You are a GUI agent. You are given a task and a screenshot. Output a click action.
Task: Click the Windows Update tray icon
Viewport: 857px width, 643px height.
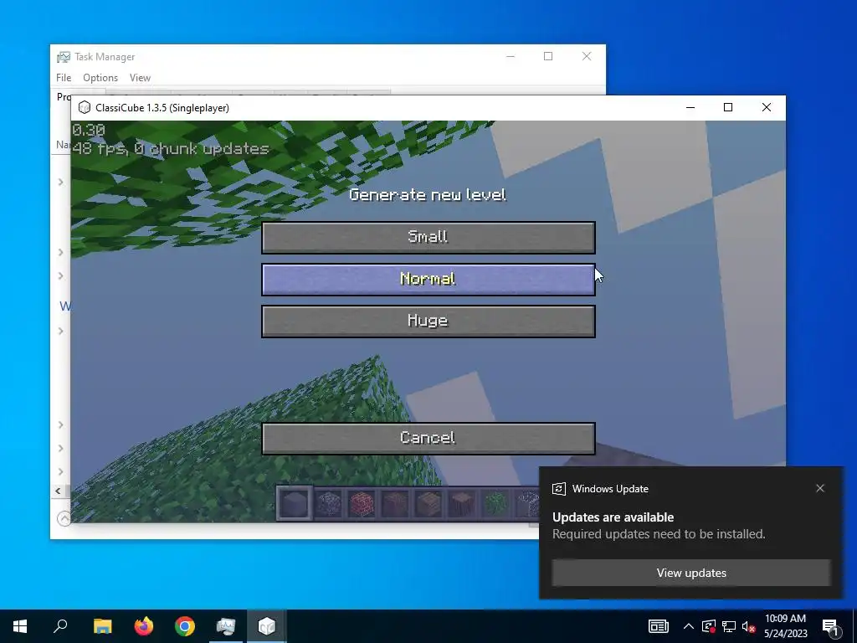[709, 626]
